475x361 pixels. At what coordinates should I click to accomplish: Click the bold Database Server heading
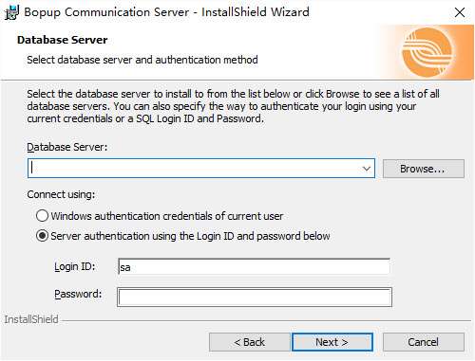(x=63, y=40)
